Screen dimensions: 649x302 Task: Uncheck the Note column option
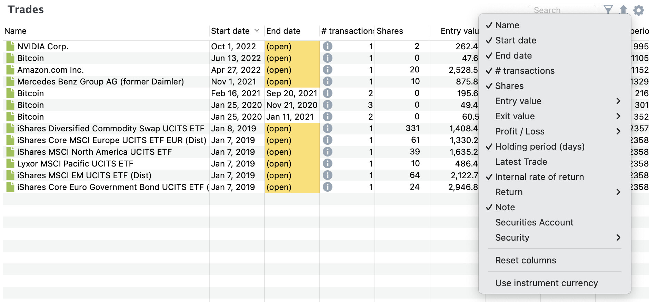(x=555, y=207)
